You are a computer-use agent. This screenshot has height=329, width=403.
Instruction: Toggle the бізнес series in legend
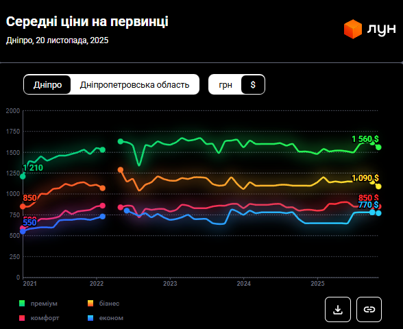click(x=103, y=304)
